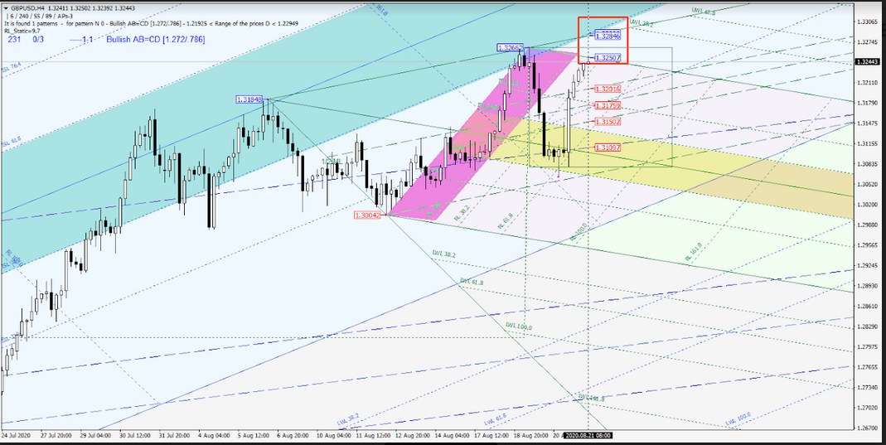Viewport: 886px width, 445px height.
Task: Select the 1.32507 blue price label
Action: (608, 58)
